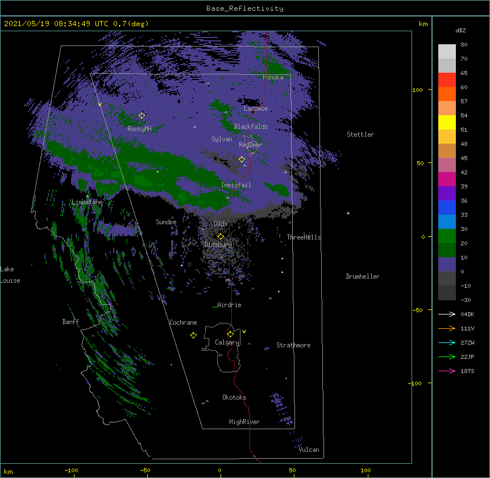
Task: Click the Lacombe city label
Action: (x=256, y=108)
